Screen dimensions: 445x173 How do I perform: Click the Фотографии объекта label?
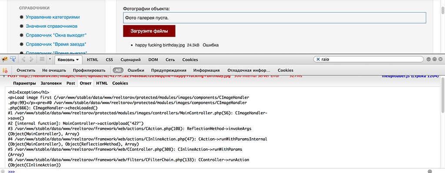coord(146,9)
